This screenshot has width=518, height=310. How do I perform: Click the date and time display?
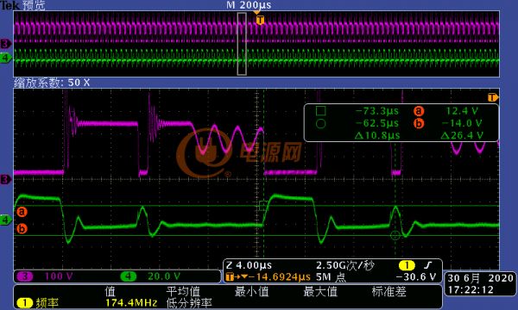point(480,283)
